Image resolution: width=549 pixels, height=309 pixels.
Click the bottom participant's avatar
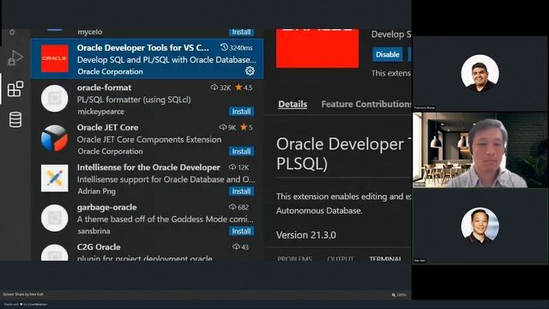(x=480, y=226)
